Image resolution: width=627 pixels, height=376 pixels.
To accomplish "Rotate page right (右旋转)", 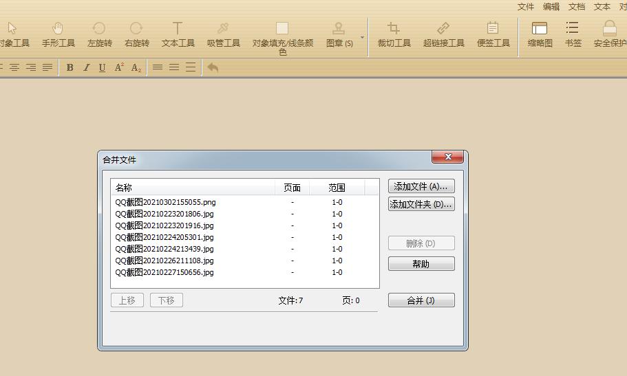I will pyautogui.click(x=136, y=34).
